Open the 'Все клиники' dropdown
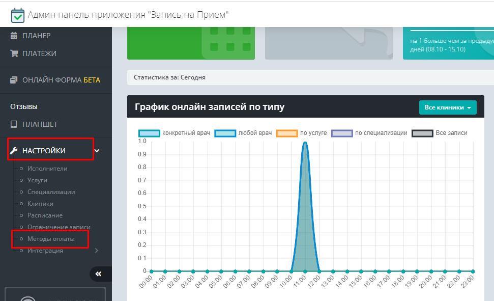Screen dimensions: 494x301 click(447, 107)
